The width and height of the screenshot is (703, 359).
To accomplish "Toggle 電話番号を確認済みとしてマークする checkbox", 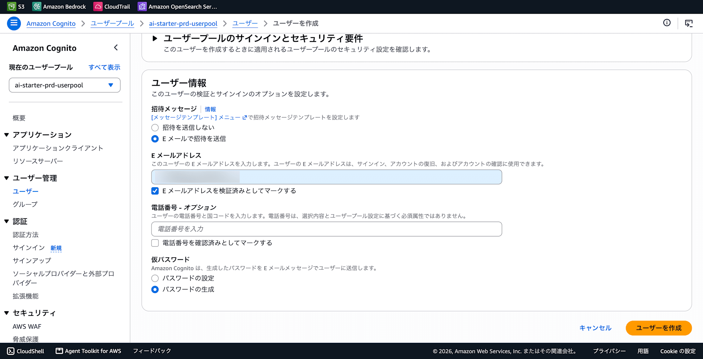I will 155,243.
